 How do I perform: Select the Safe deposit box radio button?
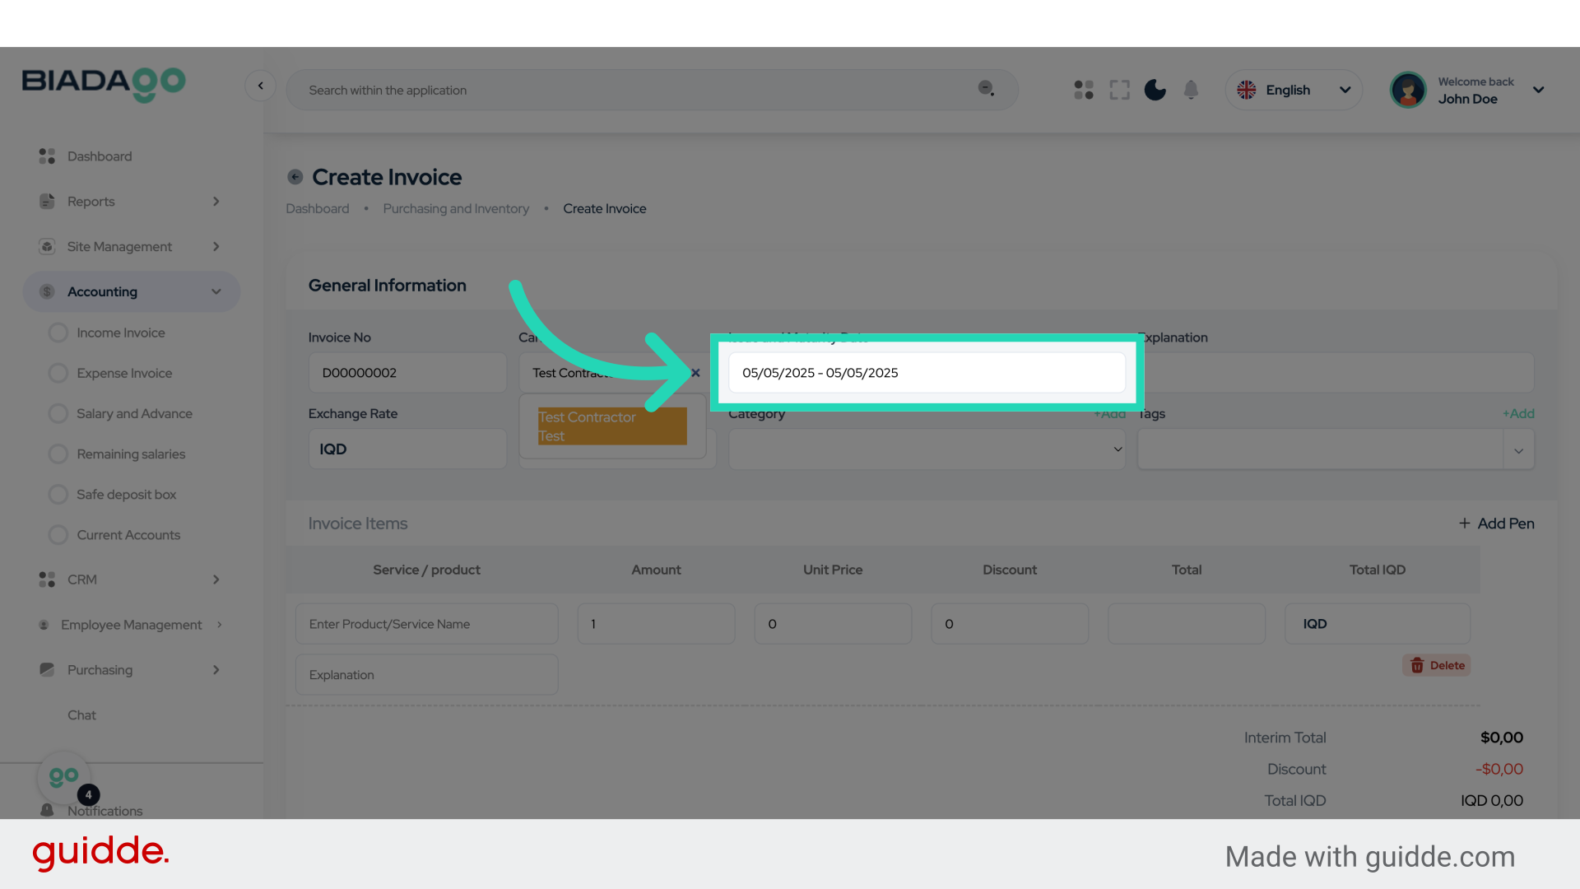click(58, 494)
